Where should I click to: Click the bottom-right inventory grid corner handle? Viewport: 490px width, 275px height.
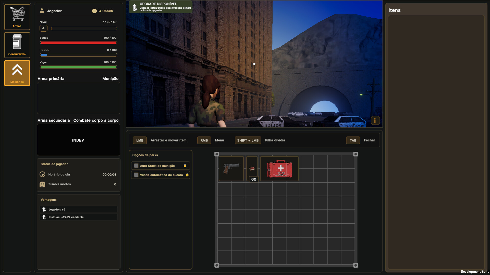pyautogui.click(x=356, y=265)
